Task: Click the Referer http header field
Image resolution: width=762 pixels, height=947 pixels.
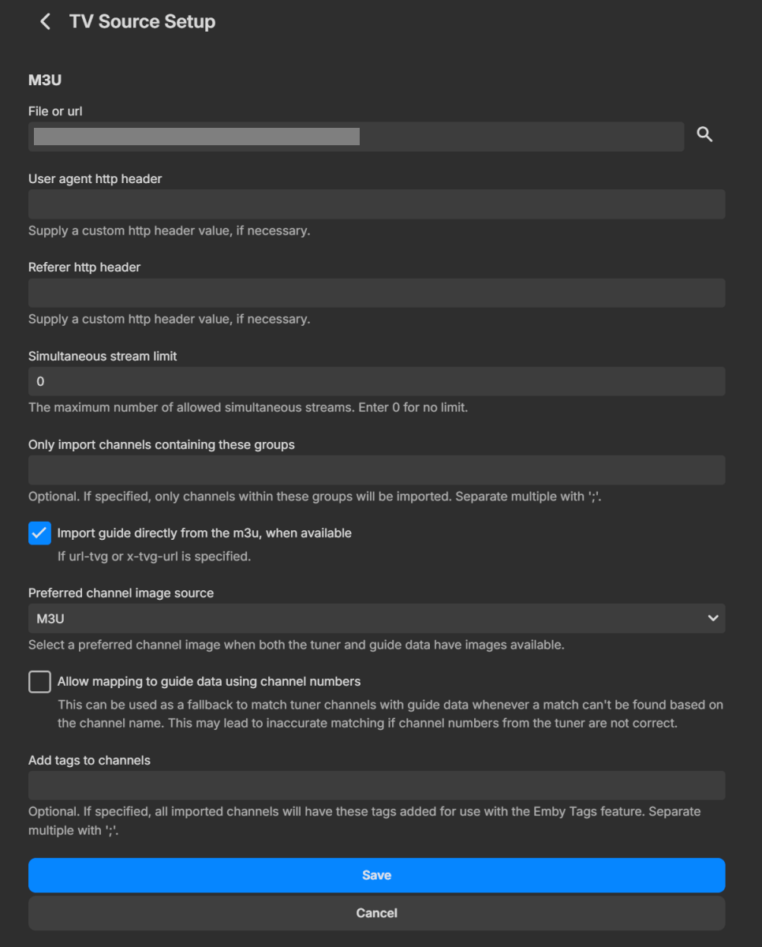Action: (376, 292)
